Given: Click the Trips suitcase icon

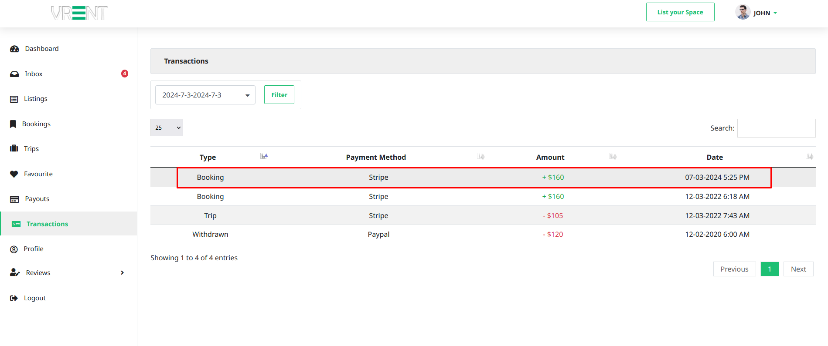Looking at the screenshot, I should (14, 149).
